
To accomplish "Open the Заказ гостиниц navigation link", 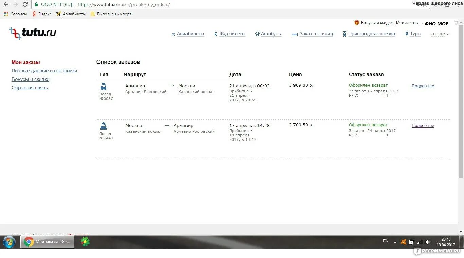I will coord(316,34).
